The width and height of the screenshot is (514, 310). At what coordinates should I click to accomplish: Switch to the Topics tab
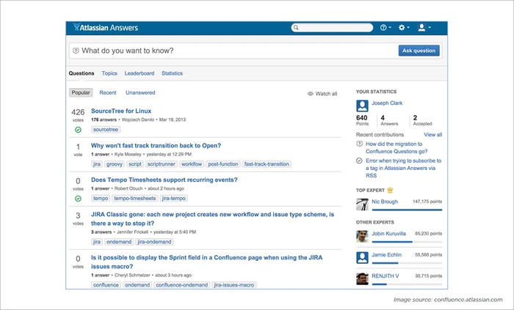pyautogui.click(x=109, y=73)
